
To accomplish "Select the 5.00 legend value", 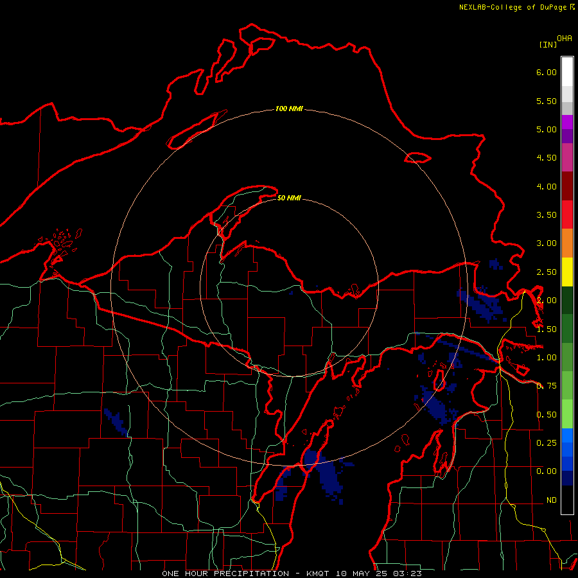I will pyautogui.click(x=547, y=129).
